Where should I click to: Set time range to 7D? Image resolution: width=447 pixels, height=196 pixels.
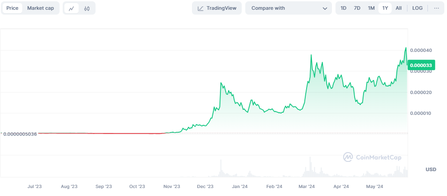(x=357, y=8)
